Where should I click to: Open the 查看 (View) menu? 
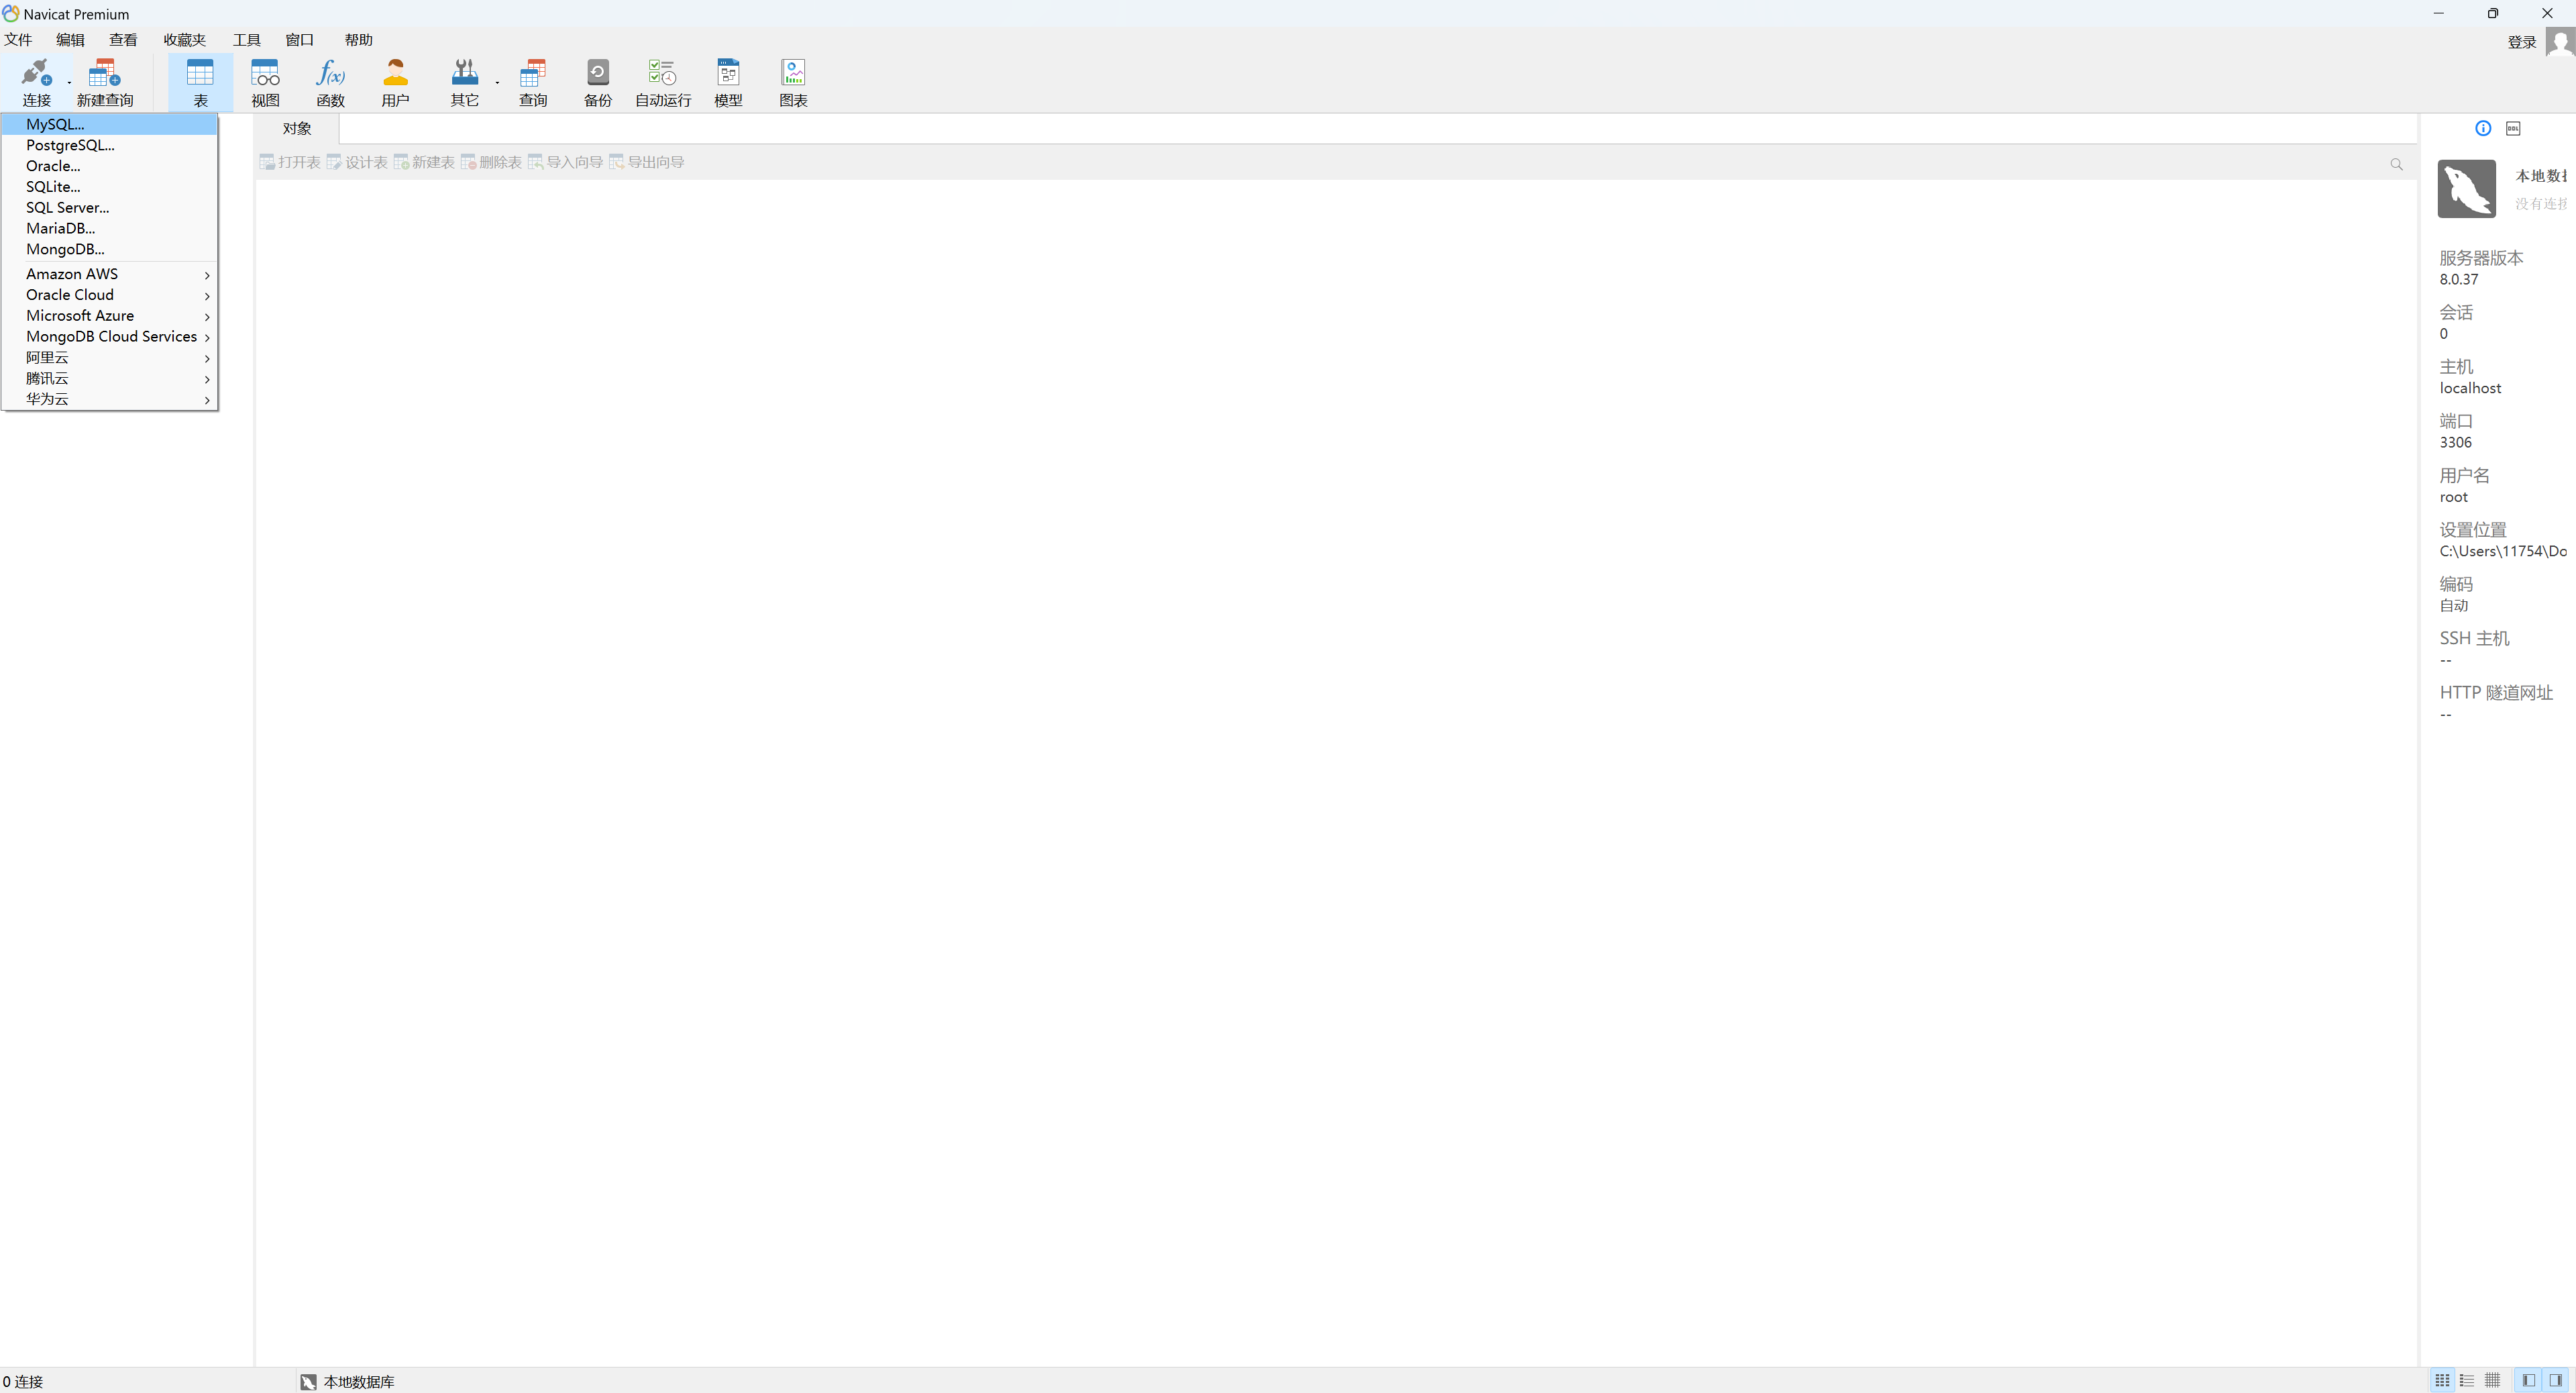[123, 40]
